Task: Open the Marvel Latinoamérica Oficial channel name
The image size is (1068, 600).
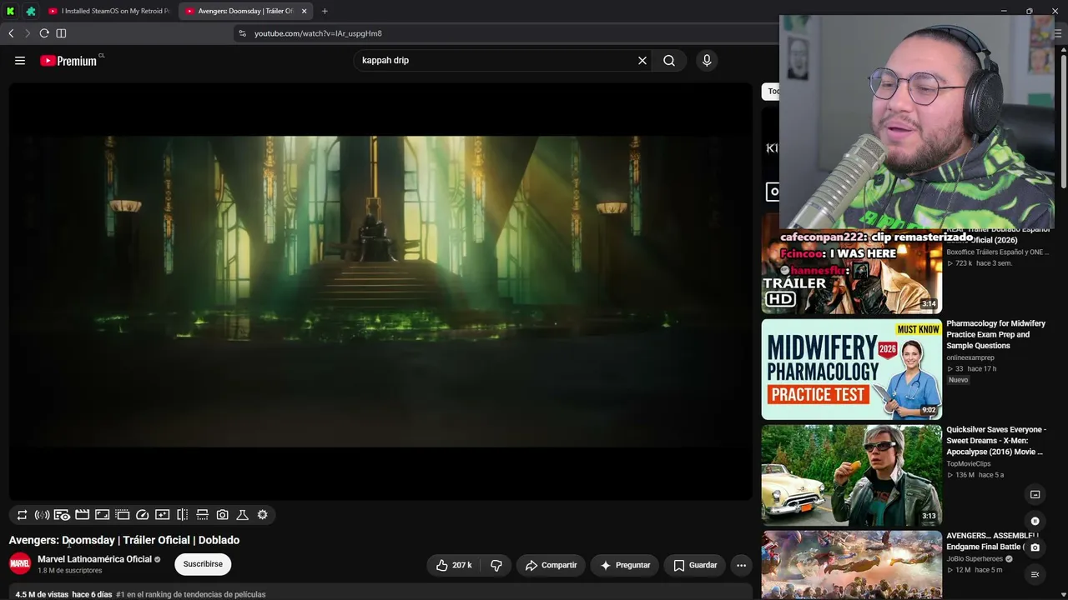Action: [94, 559]
